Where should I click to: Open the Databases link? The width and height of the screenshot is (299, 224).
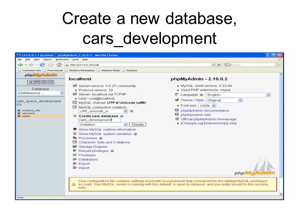(x=88, y=159)
